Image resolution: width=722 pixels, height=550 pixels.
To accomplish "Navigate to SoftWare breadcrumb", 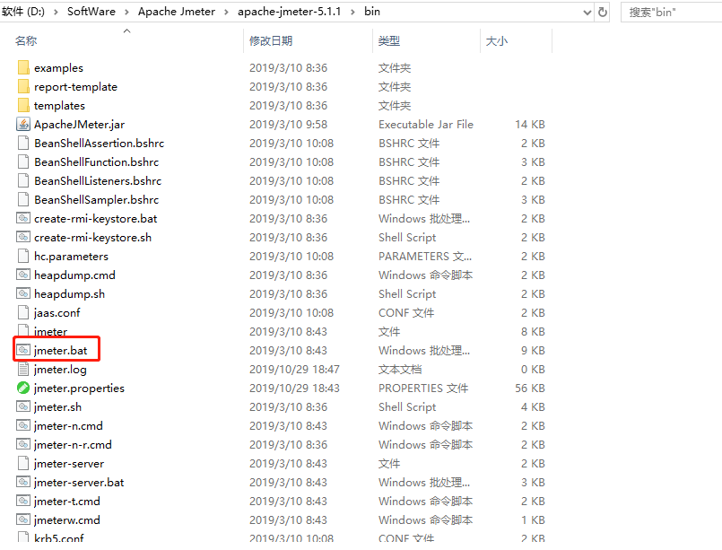I will pos(91,12).
